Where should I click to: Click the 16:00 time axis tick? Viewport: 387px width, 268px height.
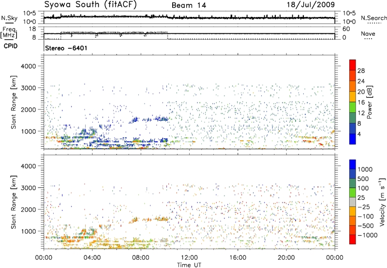238,258
